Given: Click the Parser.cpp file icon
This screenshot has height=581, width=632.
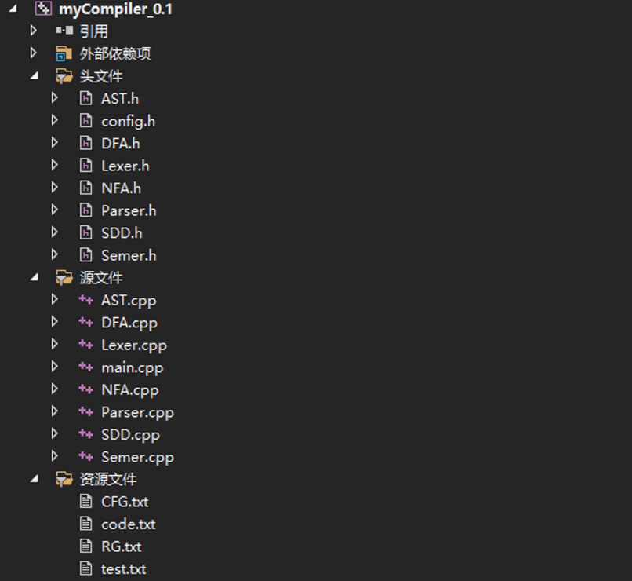Looking at the screenshot, I should click(x=86, y=412).
